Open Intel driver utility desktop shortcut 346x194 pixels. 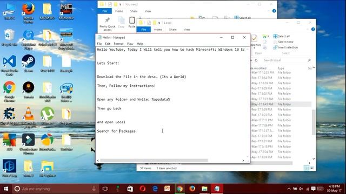coord(66,92)
